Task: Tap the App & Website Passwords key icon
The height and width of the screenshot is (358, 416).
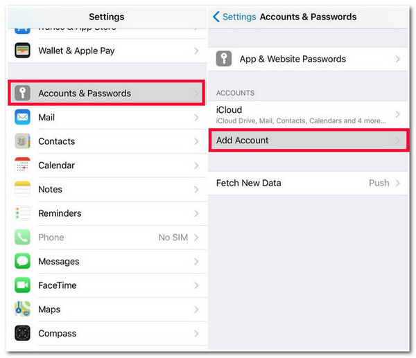Action: coord(224,59)
